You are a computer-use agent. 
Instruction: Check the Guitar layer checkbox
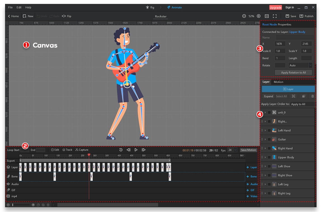click(x=269, y=139)
